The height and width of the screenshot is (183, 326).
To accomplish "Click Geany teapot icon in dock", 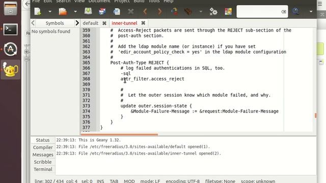I will pos(10,70).
